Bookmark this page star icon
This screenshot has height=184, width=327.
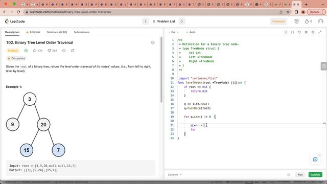[288, 12]
